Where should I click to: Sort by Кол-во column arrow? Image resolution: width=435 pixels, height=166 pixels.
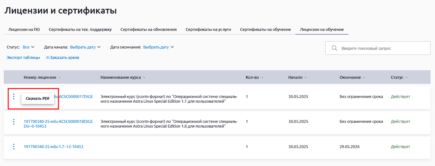click(262, 77)
